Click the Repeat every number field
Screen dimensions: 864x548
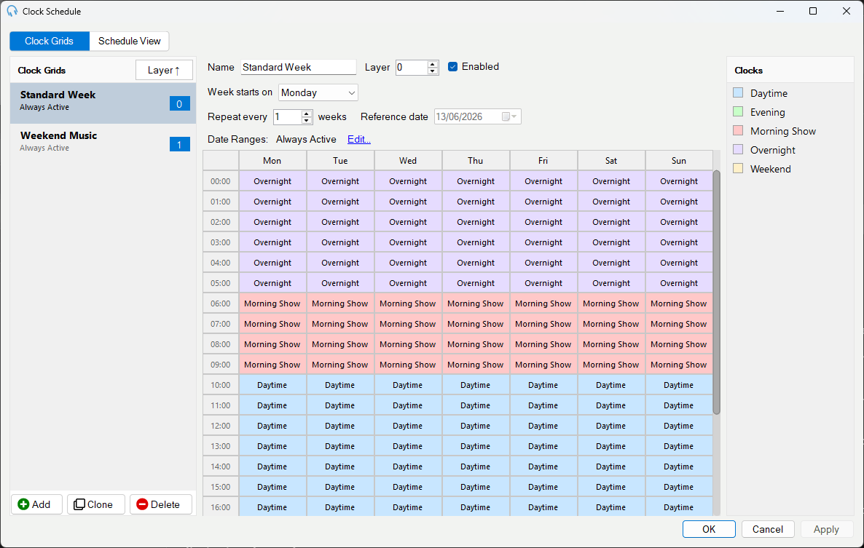(x=287, y=116)
